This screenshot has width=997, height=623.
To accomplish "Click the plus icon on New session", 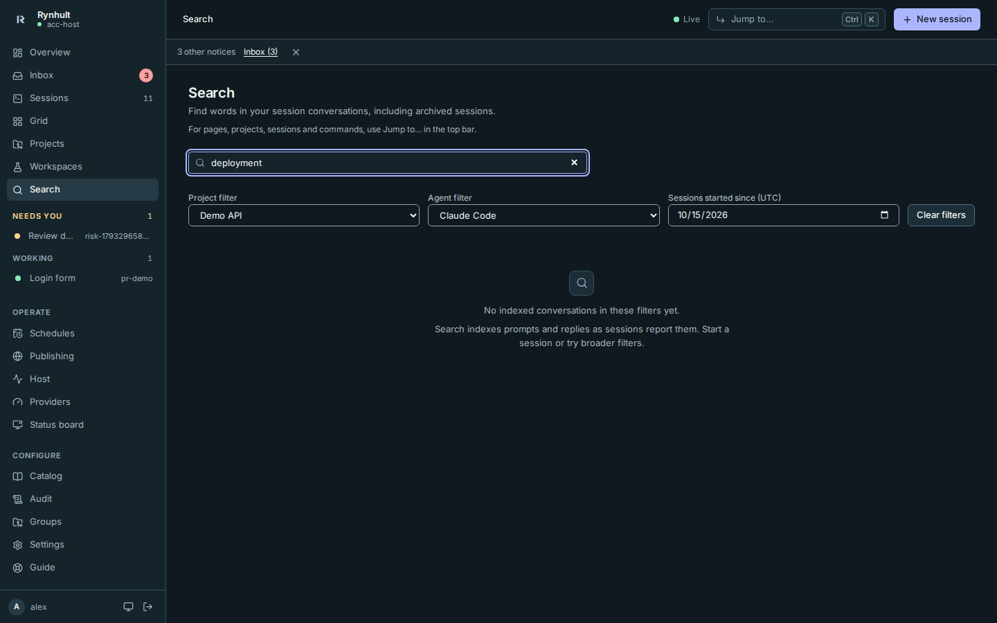I will click(907, 19).
